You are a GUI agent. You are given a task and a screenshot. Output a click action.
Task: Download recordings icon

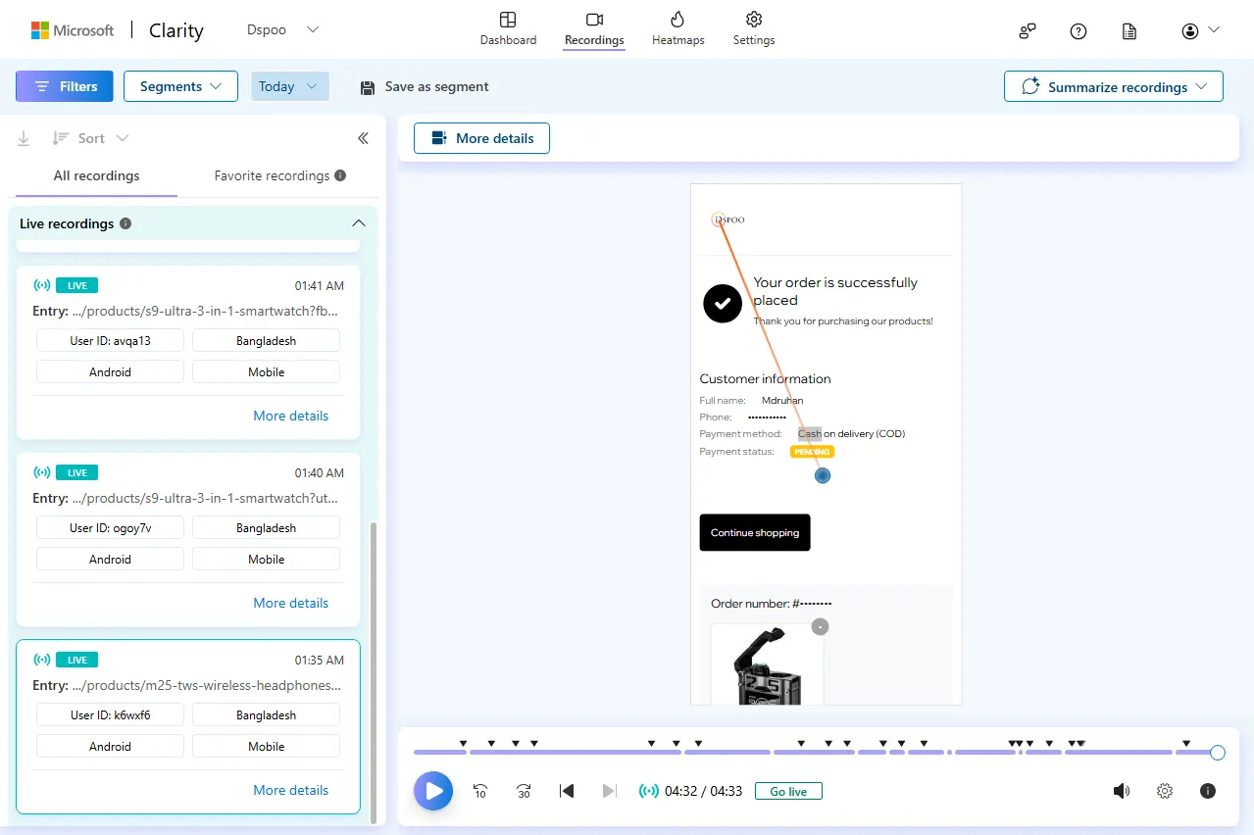(24, 138)
